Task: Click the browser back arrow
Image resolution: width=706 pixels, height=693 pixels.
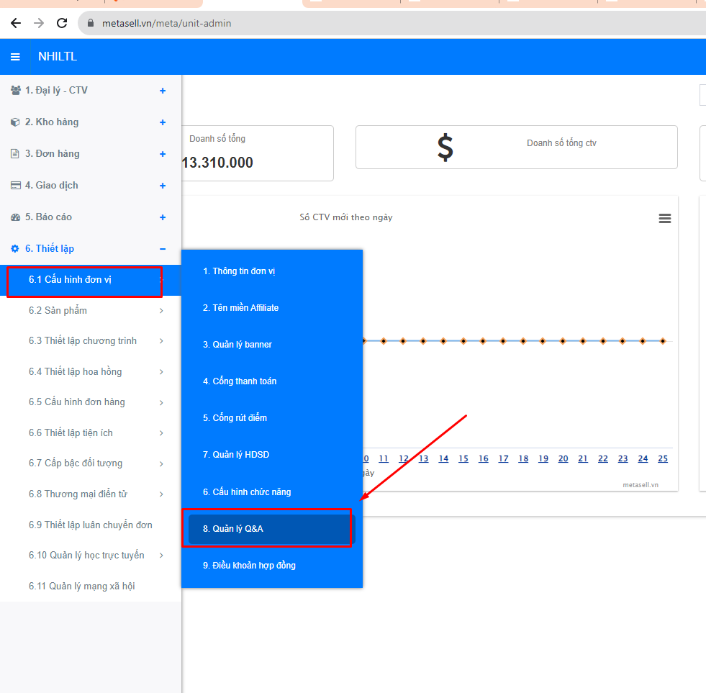Action: [16, 23]
